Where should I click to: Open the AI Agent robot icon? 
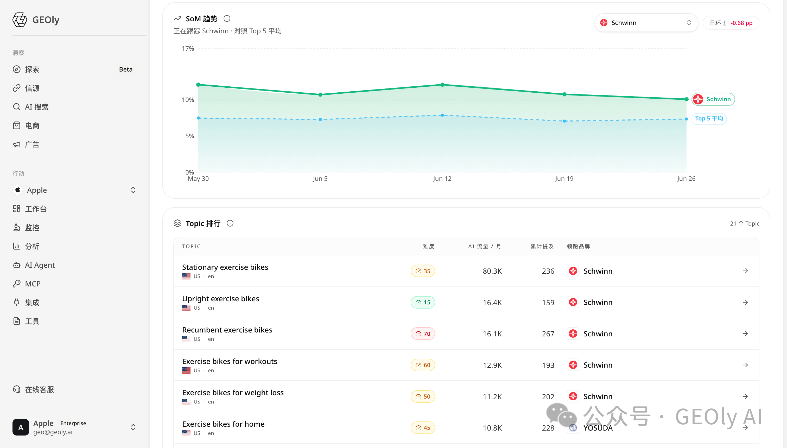pos(17,265)
